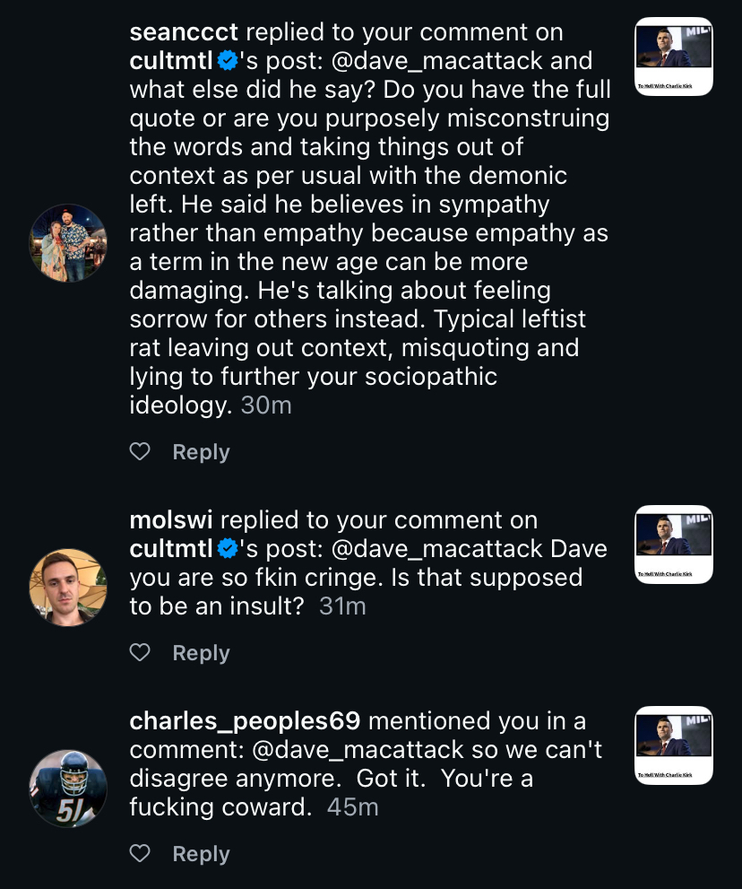Open cultmtl account in seanccct's notification
This screenshot has width=742, height=889.
(x=171, y=61)
